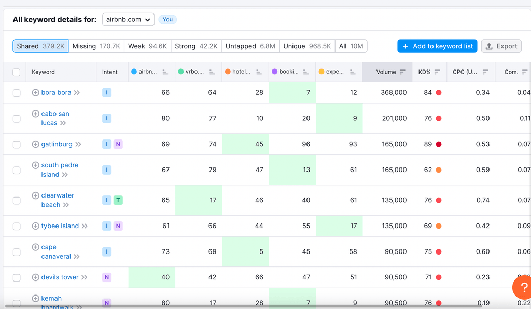Click the You badge next to domain
The height and width of the screenshot is (309, 531).
click(167, 19)
